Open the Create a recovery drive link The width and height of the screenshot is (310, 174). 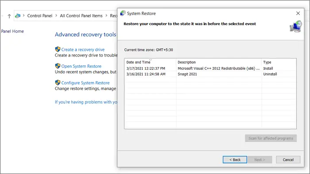83,49
